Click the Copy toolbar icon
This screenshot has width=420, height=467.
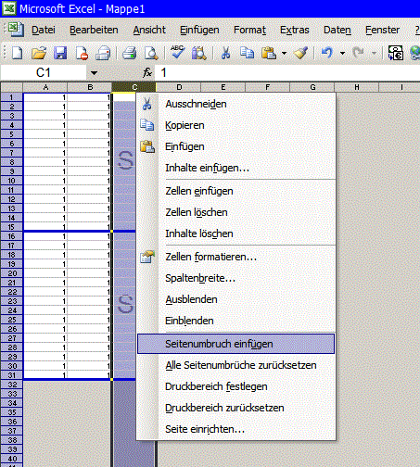[x=248, y=53]
